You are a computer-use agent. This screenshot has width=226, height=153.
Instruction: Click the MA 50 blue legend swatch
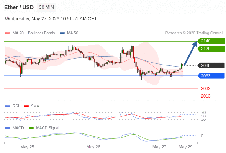pos(62,33)
